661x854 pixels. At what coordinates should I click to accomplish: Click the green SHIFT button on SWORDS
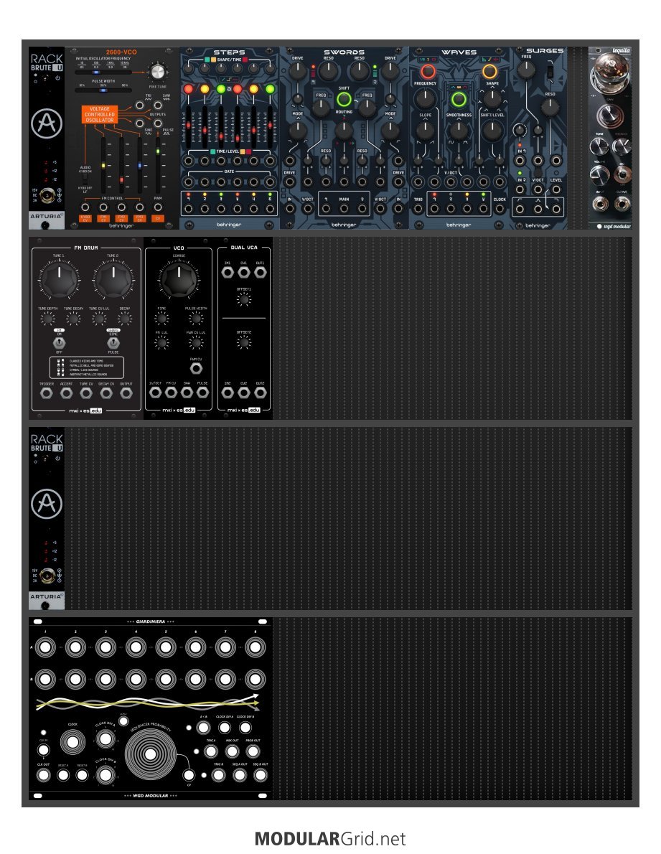(344, 99)
